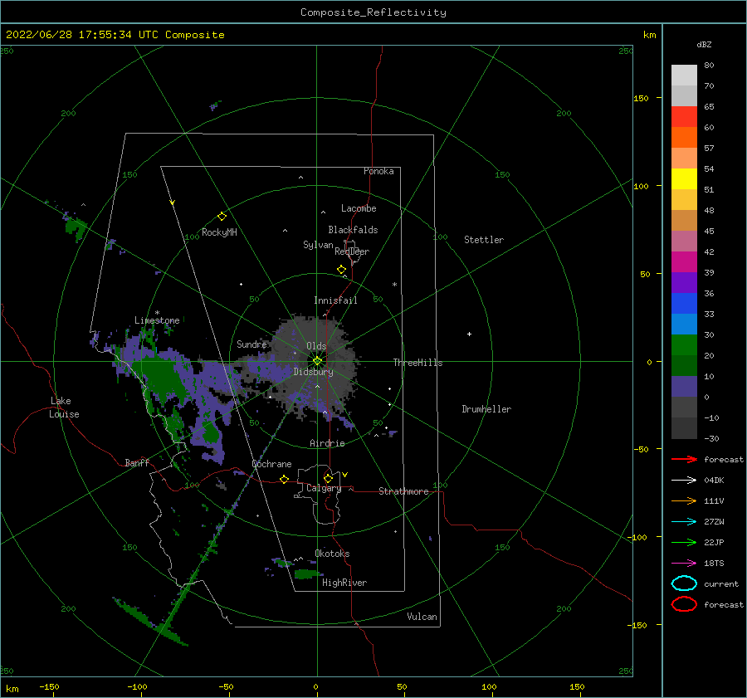Click the white 04DK arrow icon
The width and height of the screenshot is (747, 698).
[x=684, y=480]
